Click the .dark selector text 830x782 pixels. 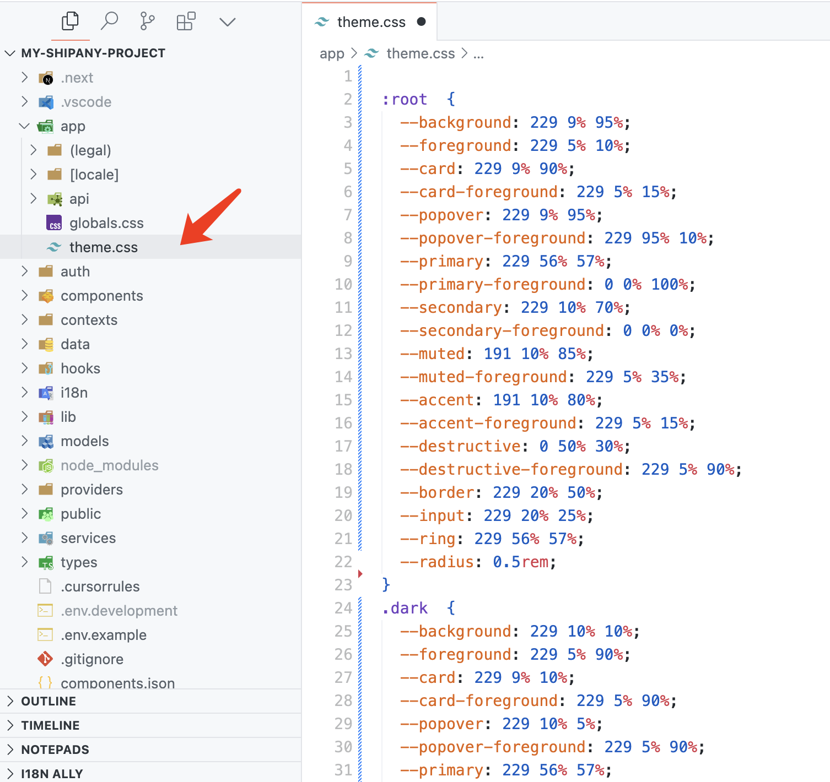405,608
